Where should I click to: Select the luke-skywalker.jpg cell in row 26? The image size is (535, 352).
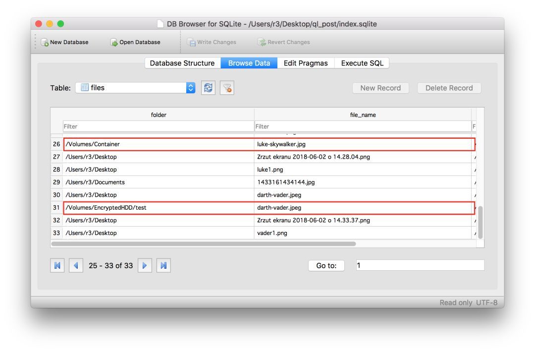tap(363, 144)
